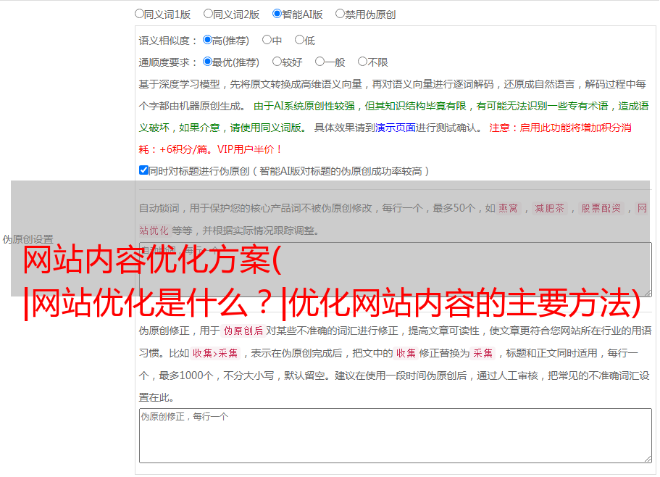Image resolution: width=660 pixels, height=477 pixels.
Task: Click the 收集>采集 example tag
Action: pyautogui.click(x=215, y=353)
